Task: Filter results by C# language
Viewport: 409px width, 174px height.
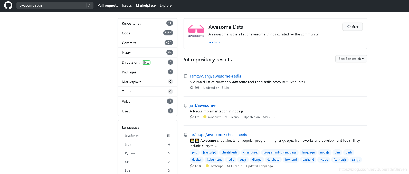Action: [147, 162]
